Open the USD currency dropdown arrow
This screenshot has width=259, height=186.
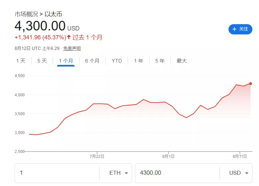pyautogui.click(x=247, y=173)
